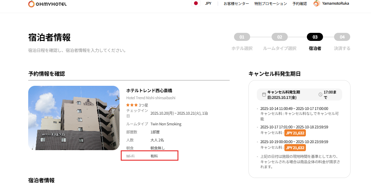Screen dimensions: 371x186
Task: Click the user avatar icon
Action: point(317,3)
